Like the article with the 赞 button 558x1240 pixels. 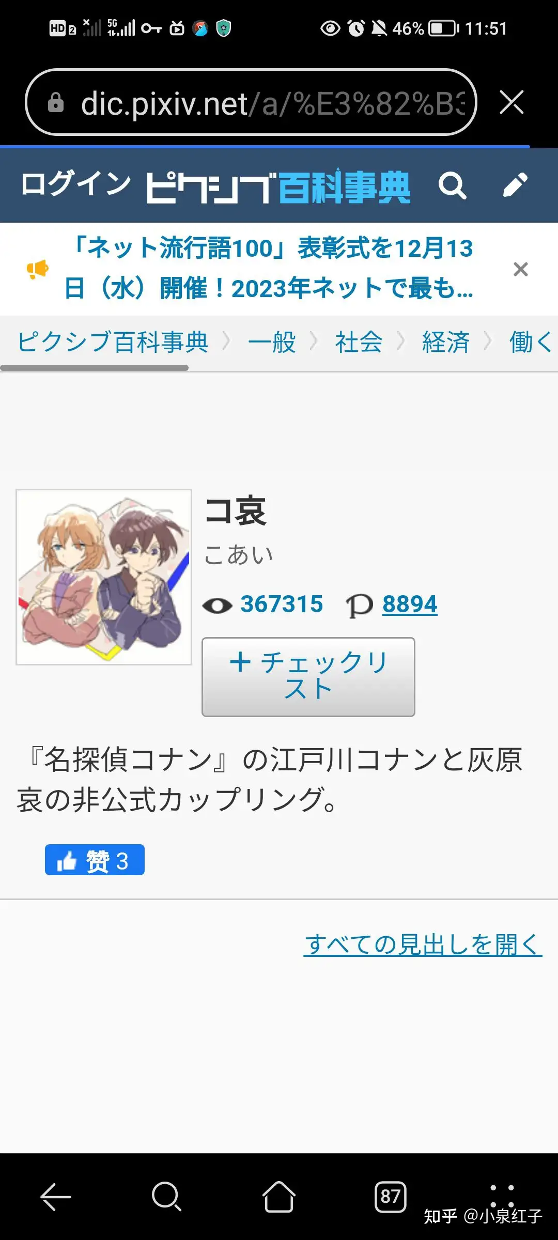click(x=95, y=860)
